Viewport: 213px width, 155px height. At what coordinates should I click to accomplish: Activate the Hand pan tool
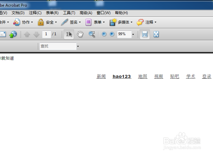[x=80, y=34]
